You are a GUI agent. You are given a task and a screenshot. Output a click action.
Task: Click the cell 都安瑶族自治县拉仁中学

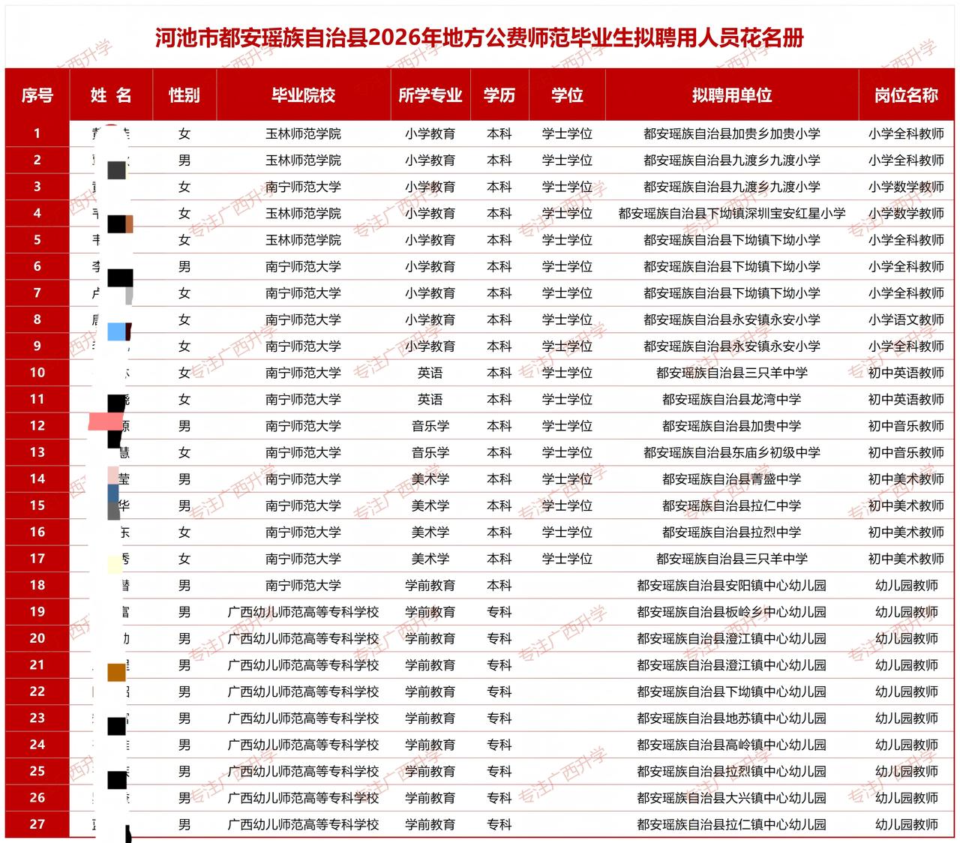732,505
